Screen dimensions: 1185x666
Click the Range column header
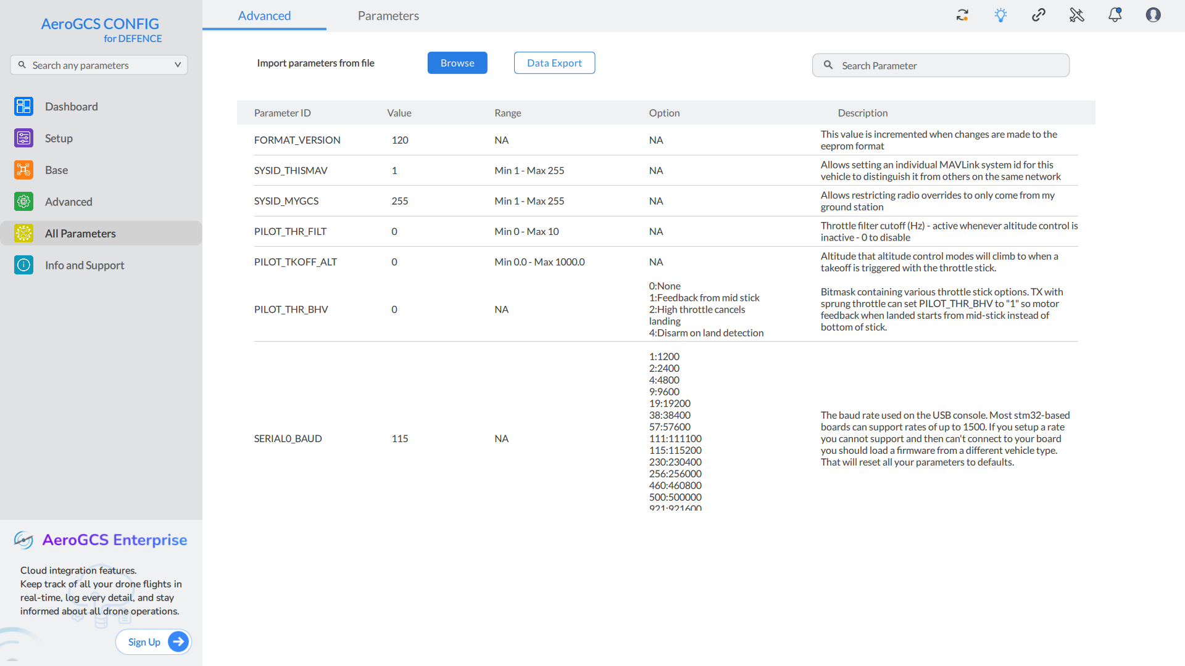click(x=508, y=113)
